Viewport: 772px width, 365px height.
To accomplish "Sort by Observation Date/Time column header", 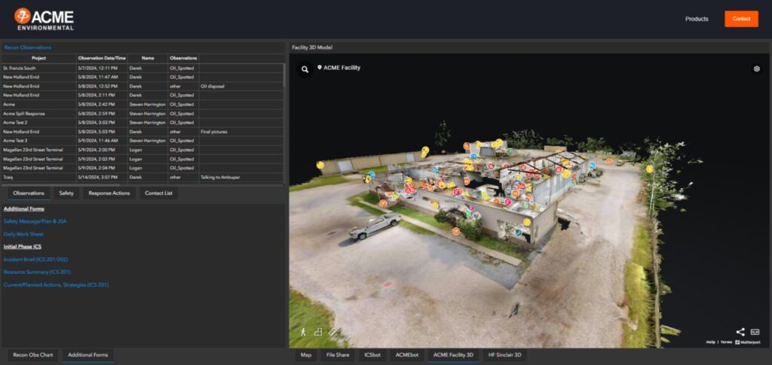I will tap(102, 58).
